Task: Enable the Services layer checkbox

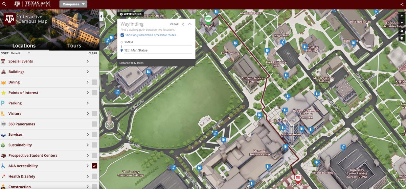Action: 94,135
